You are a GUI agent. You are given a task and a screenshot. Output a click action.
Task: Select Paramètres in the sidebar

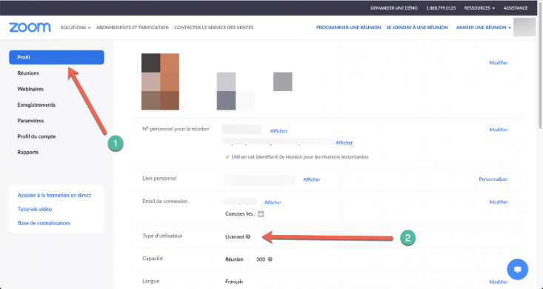(30, 121)
